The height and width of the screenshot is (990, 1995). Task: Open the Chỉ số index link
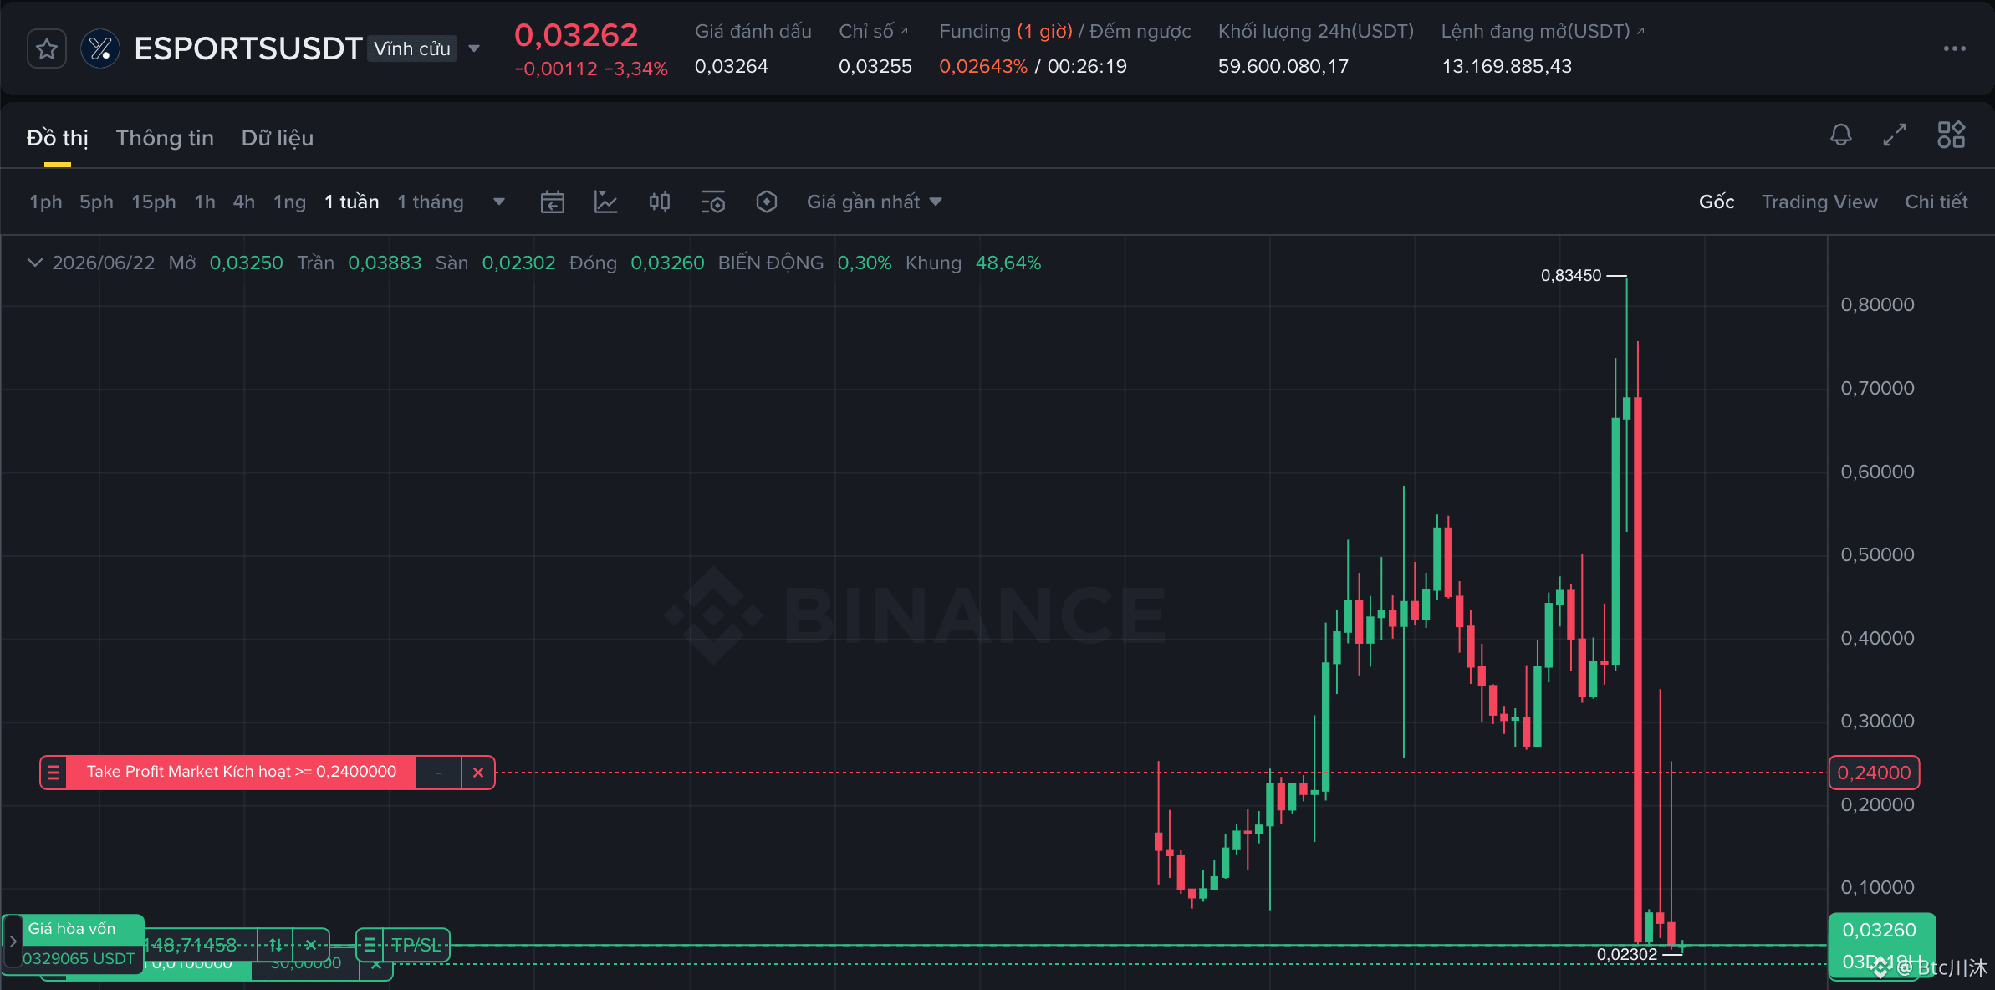[873, 31]
